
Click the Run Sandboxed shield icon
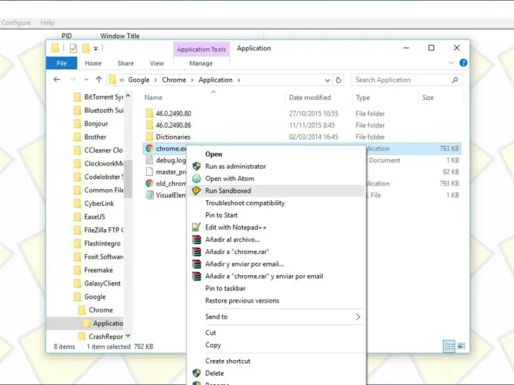(197, 191)
